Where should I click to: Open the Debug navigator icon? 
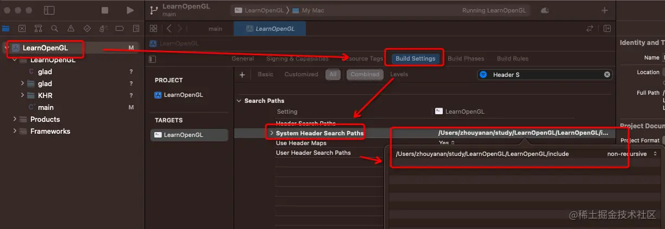103,29
